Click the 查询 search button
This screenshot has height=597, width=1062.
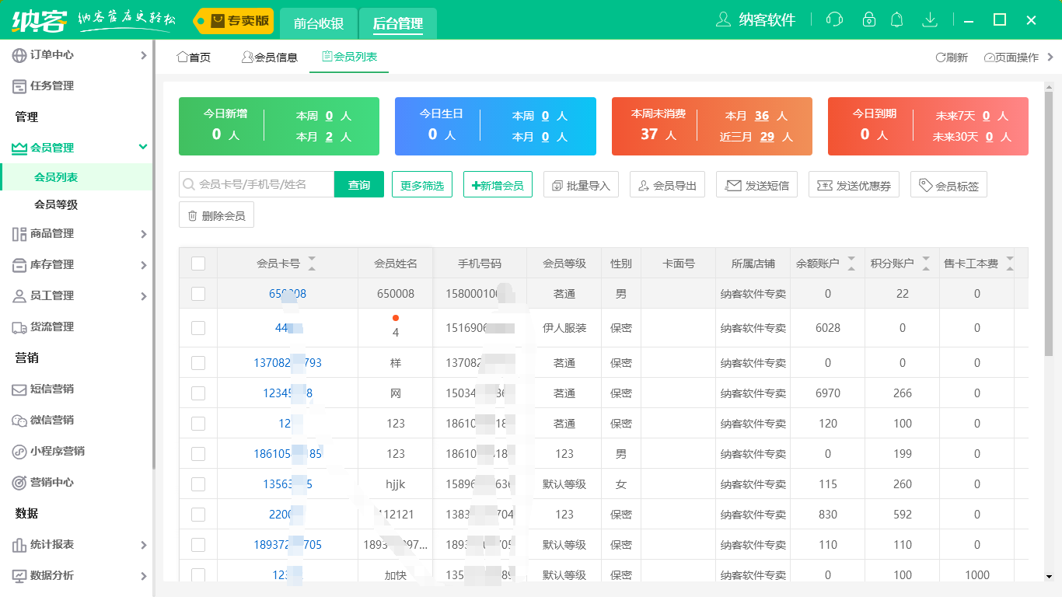pyautogui.click(x=359, y=184)
